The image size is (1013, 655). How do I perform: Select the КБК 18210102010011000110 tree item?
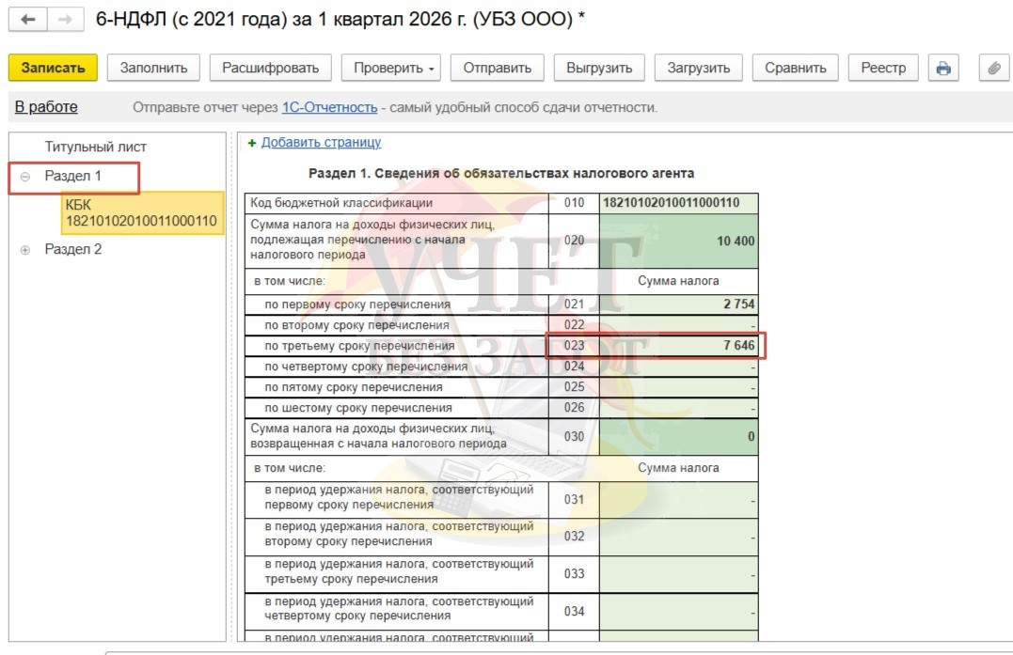[141, 212]
